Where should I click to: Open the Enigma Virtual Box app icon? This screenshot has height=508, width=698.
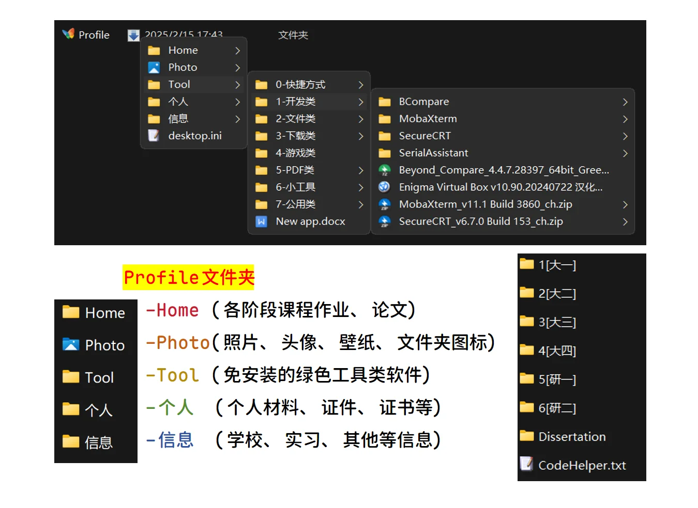[384, 187]
